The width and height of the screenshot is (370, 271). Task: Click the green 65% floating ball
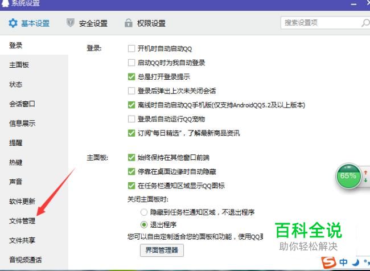(348, 176)
